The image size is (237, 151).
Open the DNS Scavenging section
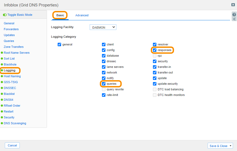click(15, 123)
